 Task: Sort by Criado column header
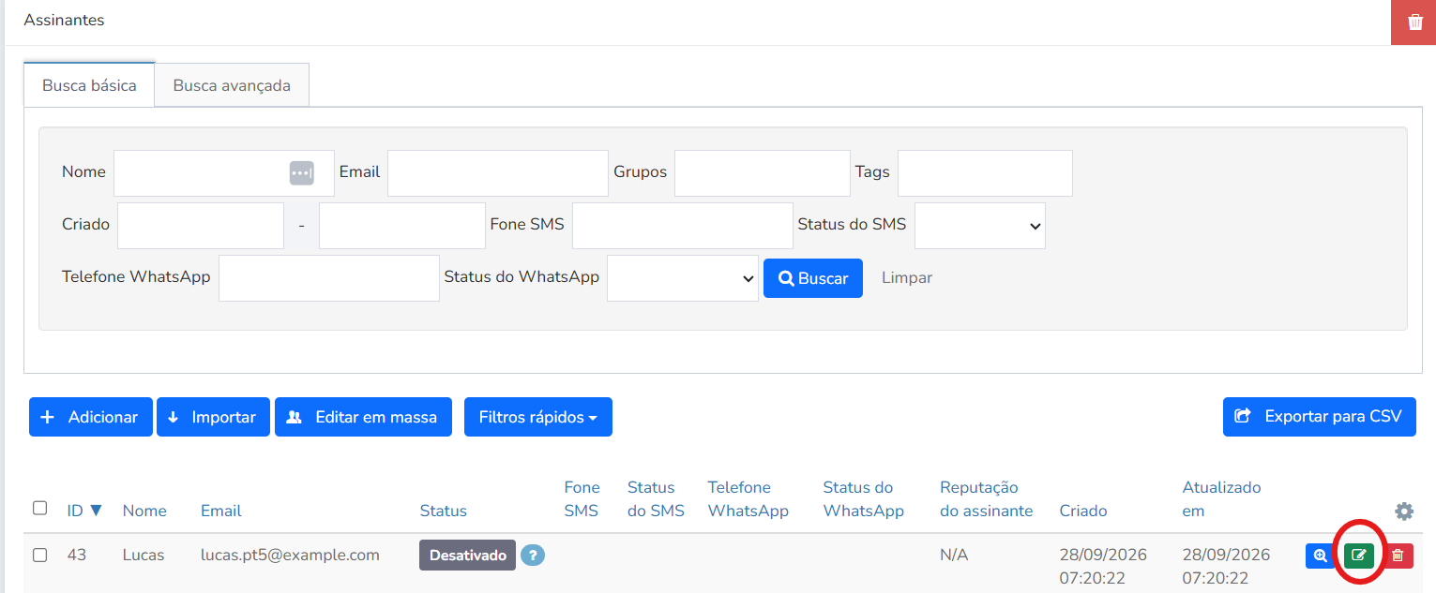coord(1083,511)
